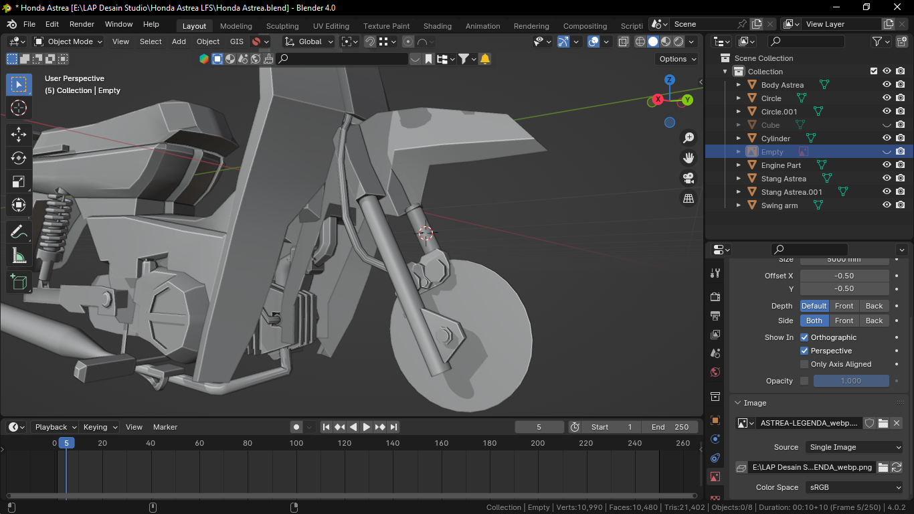The height and width of the screenshot is (514, 914).
Task: Click the Cursor tool icon
Action: (19, 108)
